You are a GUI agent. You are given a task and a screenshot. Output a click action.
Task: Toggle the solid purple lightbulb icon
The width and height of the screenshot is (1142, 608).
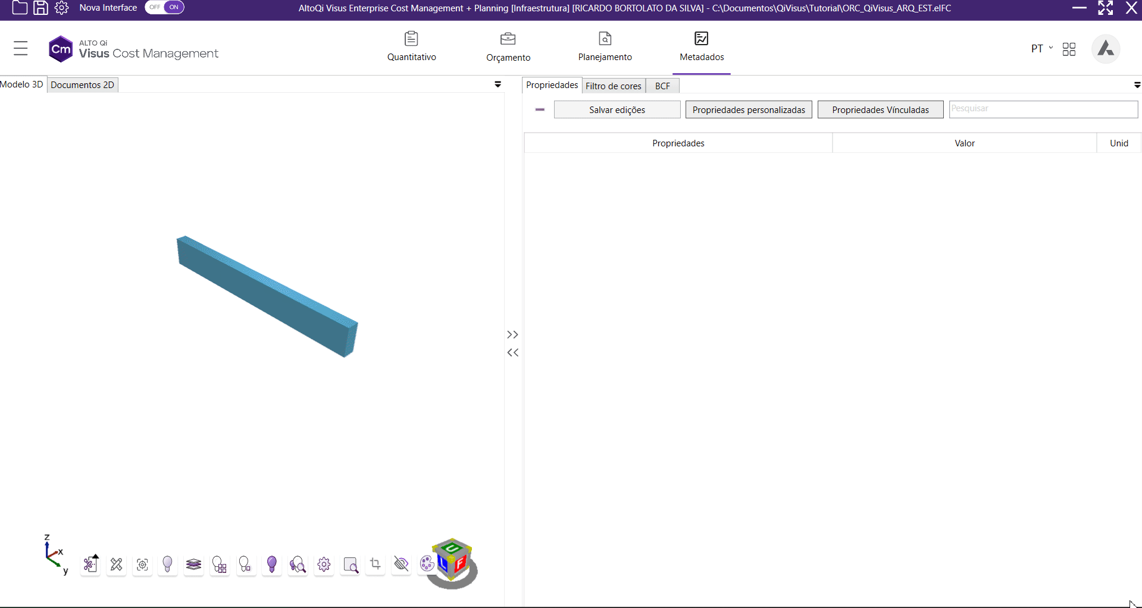click(272, 564)
